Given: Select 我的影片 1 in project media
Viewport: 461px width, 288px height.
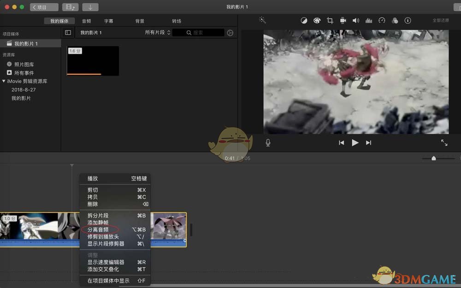Looking at the screenshot, I should (x=30, y=43).
